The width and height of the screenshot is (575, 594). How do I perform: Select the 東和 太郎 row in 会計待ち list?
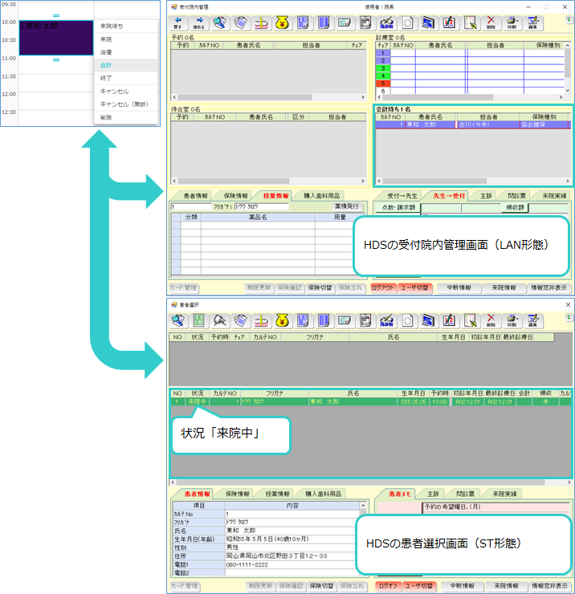(x=474, y=125)
